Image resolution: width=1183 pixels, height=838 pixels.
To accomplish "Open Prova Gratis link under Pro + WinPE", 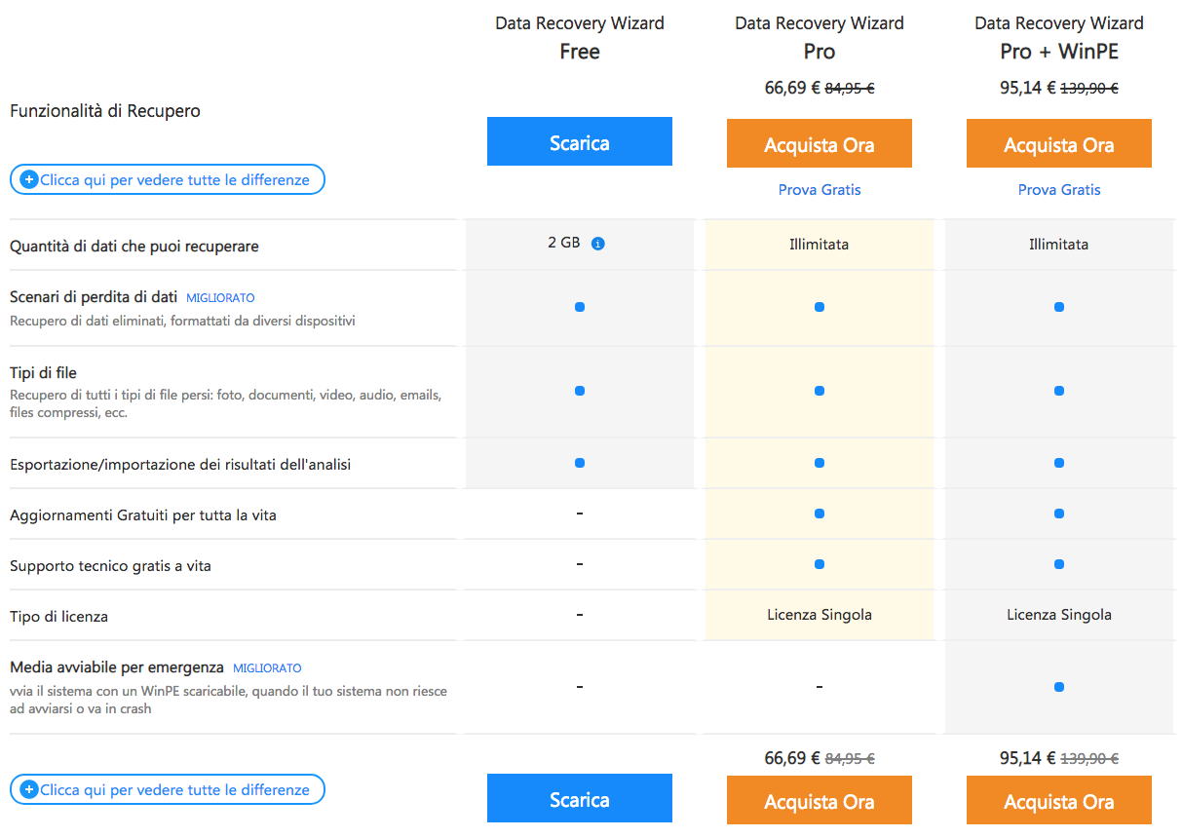I will click(x=1059, y=190).
